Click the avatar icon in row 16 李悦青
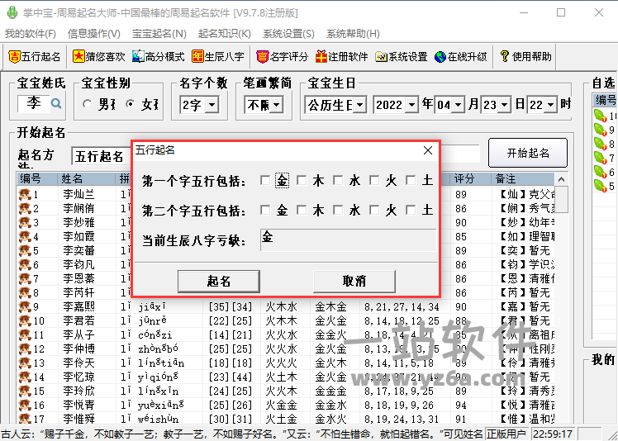618x441 pixels. point(25,405)
